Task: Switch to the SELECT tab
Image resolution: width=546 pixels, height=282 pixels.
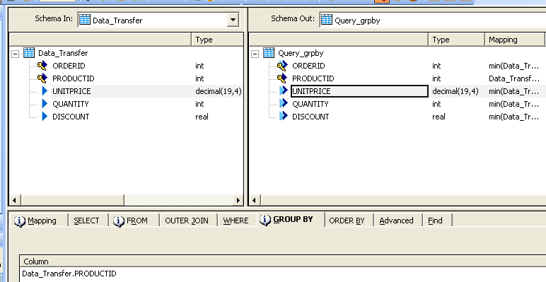Action: (87, 221)
